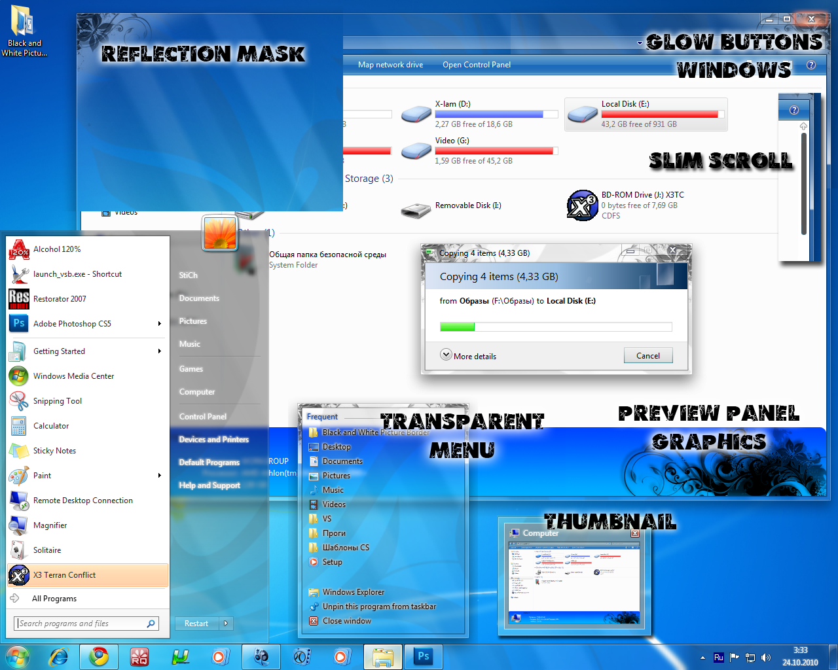
Task: Open Explorer help question mark icon
Action: pyautogui.click(x=811, y=65)
